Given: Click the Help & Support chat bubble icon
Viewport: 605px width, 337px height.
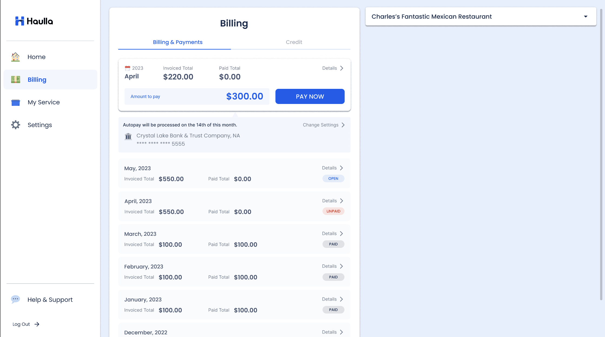Looking at the screenshot, I should click(x=15, y=299).
